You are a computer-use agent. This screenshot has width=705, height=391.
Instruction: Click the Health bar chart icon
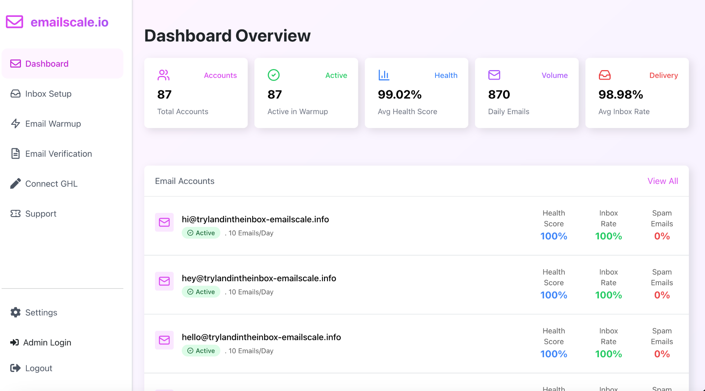(x=384, y=75)
